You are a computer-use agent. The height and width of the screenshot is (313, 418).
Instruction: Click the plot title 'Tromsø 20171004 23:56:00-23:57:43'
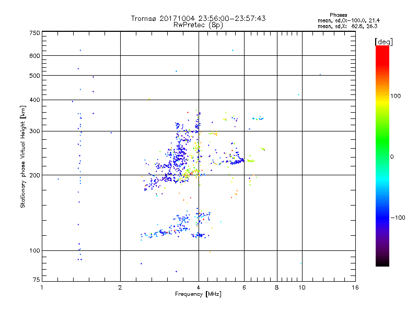point(198,18)
